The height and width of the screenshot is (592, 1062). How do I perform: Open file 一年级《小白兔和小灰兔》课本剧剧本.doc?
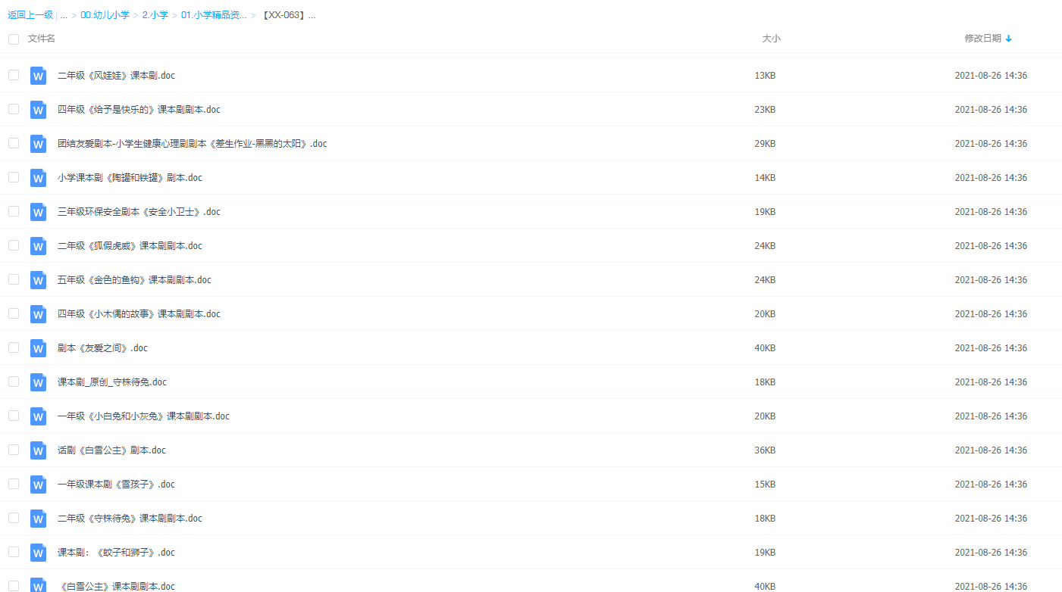tap(143, 416)
